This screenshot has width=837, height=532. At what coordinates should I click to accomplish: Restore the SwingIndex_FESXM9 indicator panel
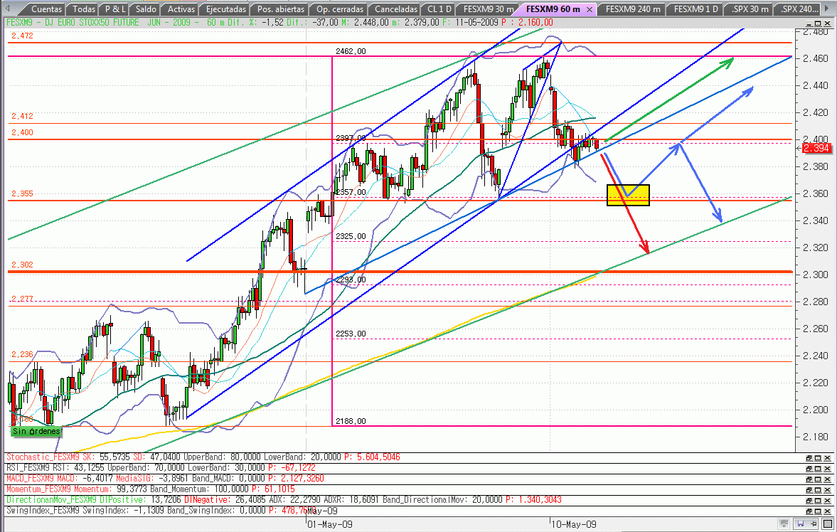pos(809,511)
